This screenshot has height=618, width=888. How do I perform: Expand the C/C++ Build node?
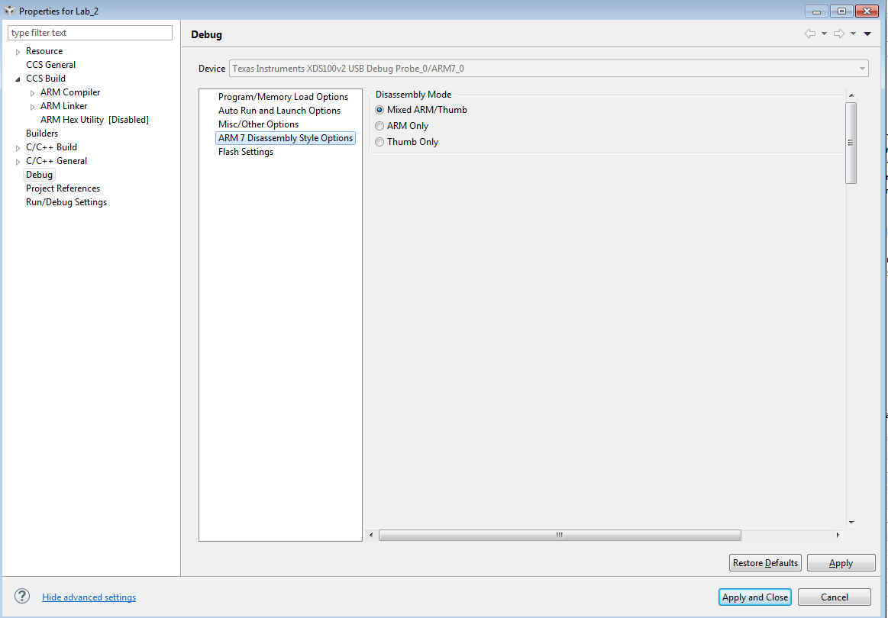18,148
